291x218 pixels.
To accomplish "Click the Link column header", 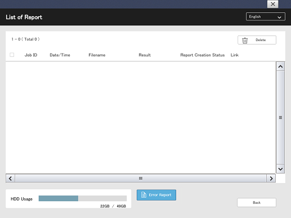I will [x=235, y=55].
